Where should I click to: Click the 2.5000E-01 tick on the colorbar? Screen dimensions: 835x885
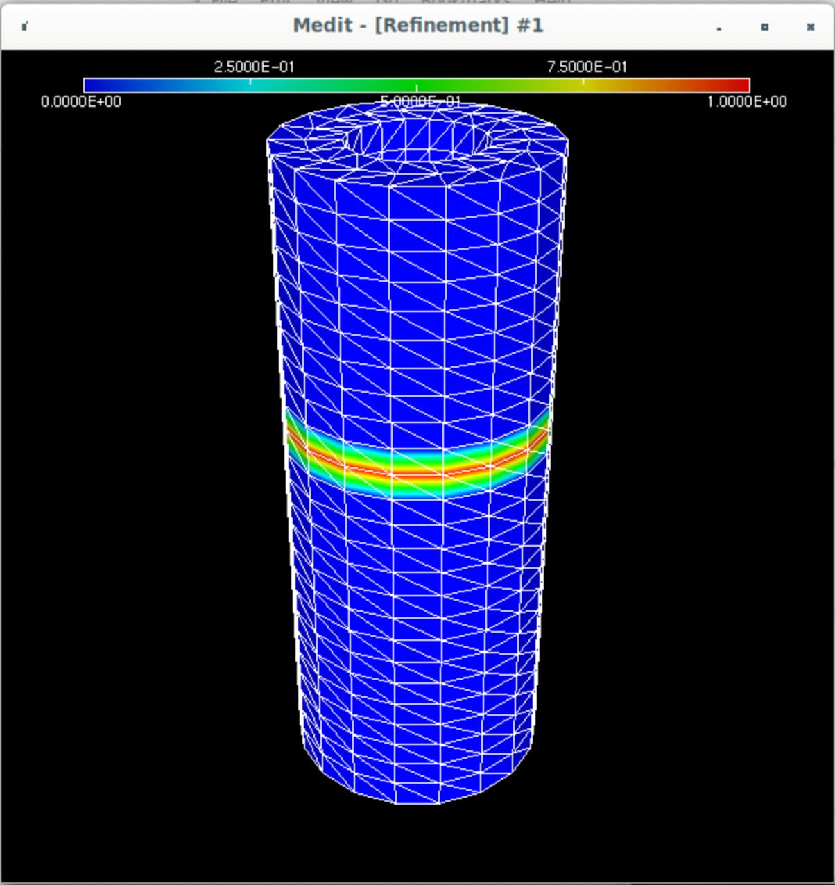point(250,84)
